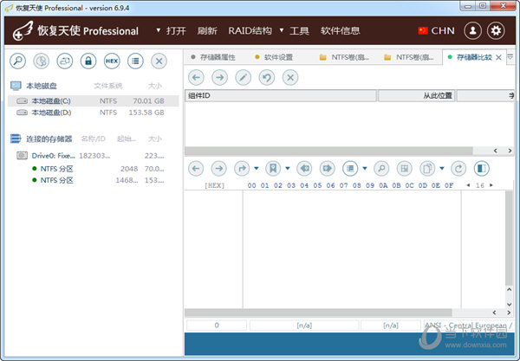The height and width of the screenshot is (361, 520).
Task: Open dropdown arrow beside copy pages icon
Action: click(x=442, y=168)
